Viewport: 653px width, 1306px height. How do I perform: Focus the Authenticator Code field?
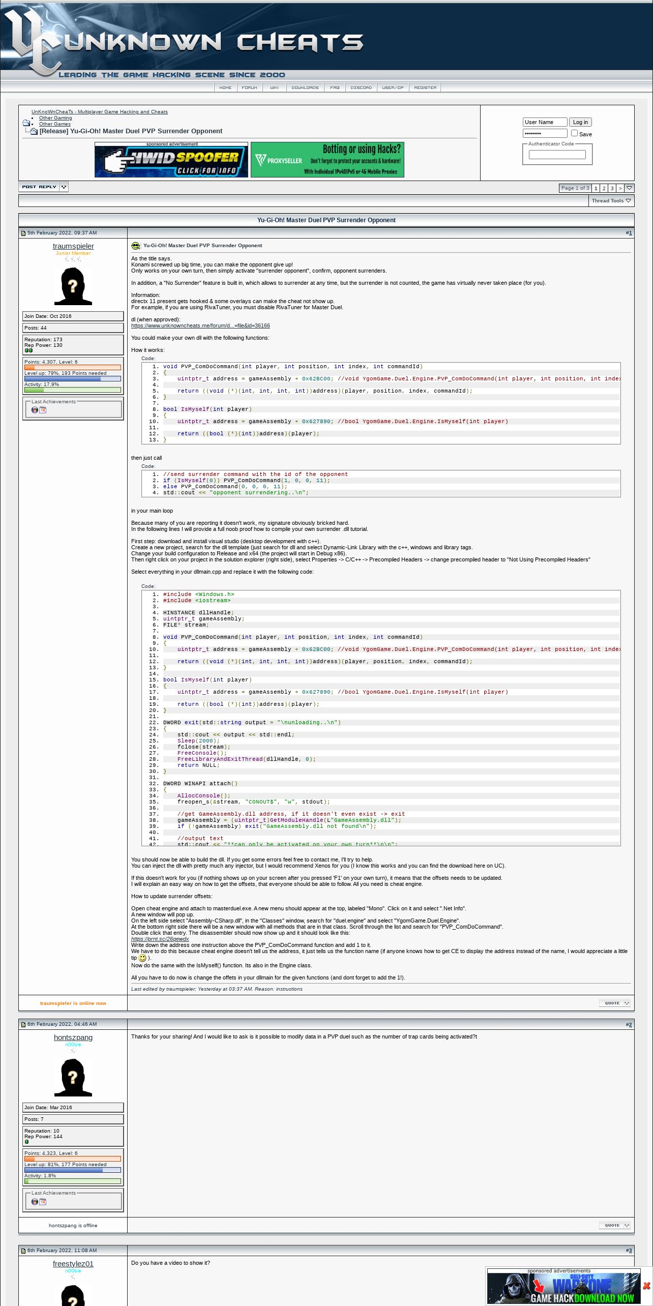pyautogui.click(x=557, y=155)
